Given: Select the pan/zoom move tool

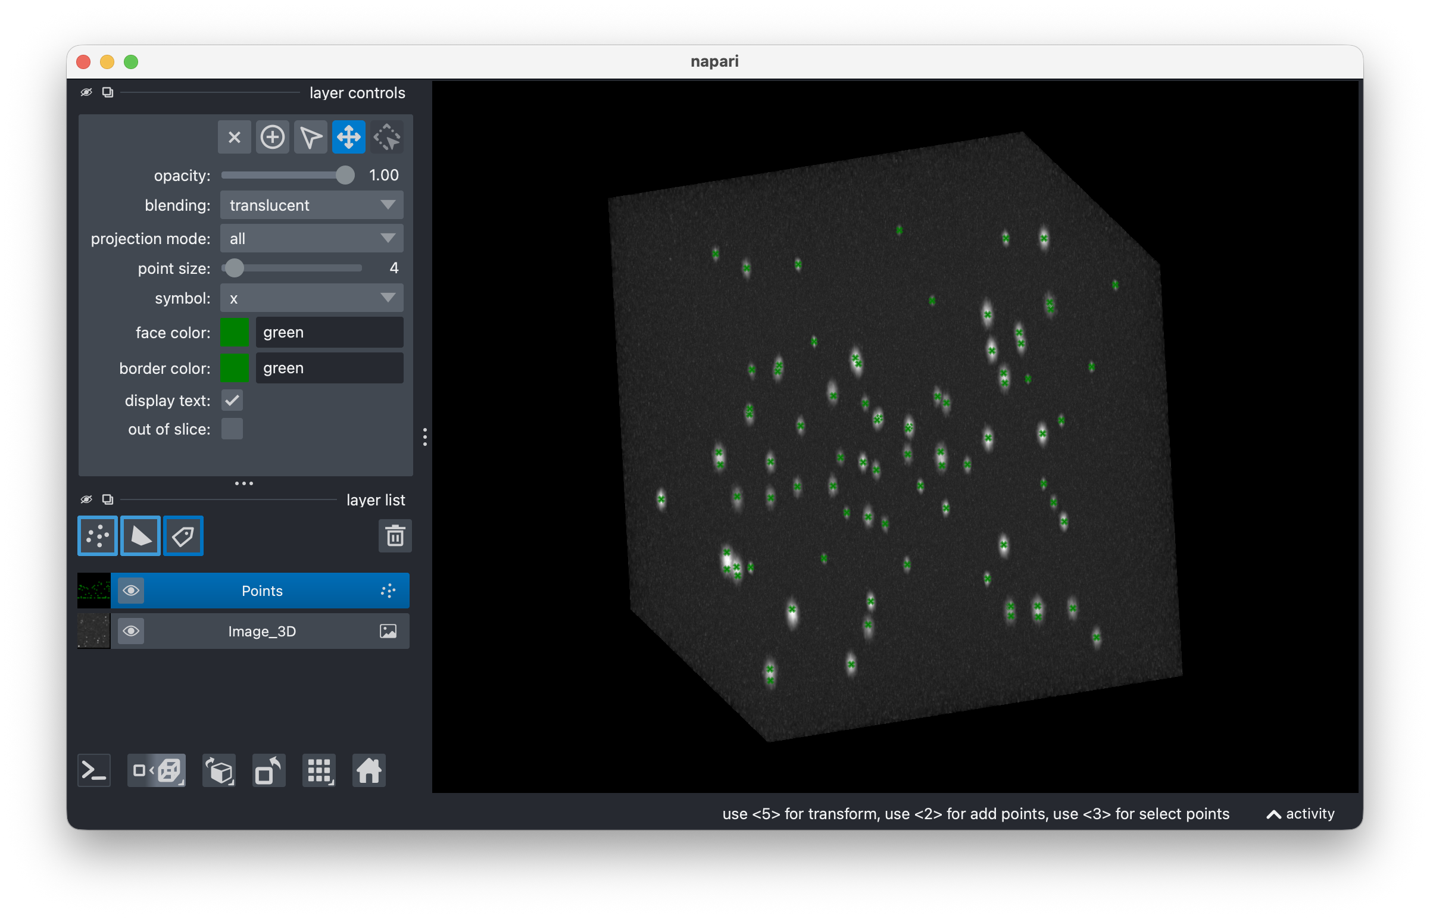Looking at the screenshot, I should (x=349, y=137).
